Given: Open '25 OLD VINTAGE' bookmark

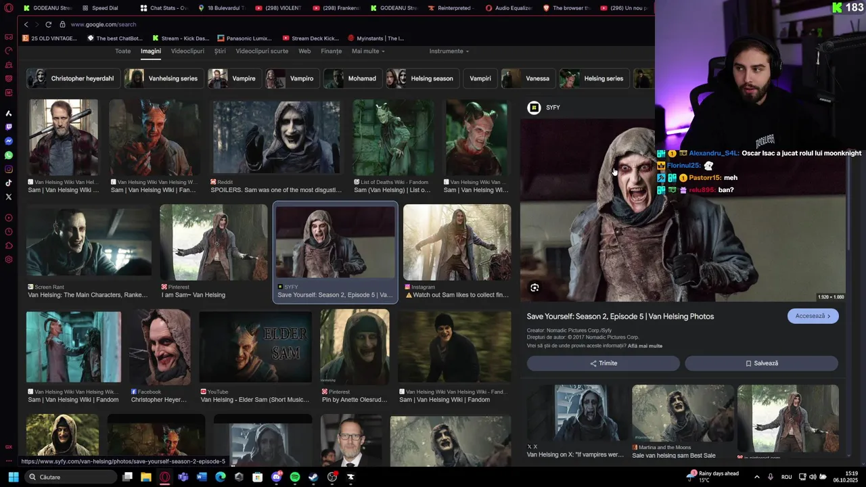Looking at the screenshot, I should coord(50,39).
